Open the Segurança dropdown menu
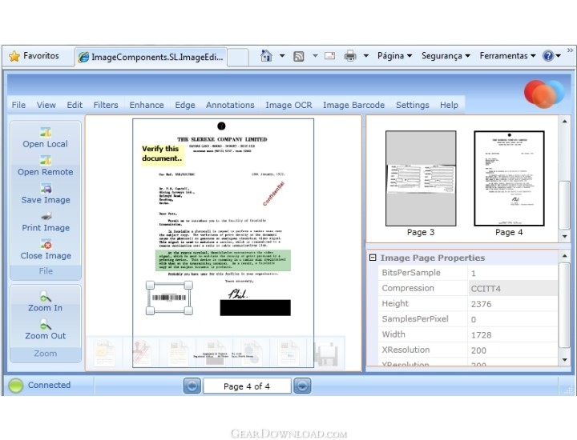Screen dimensions: 577x440 click(446, 56)
